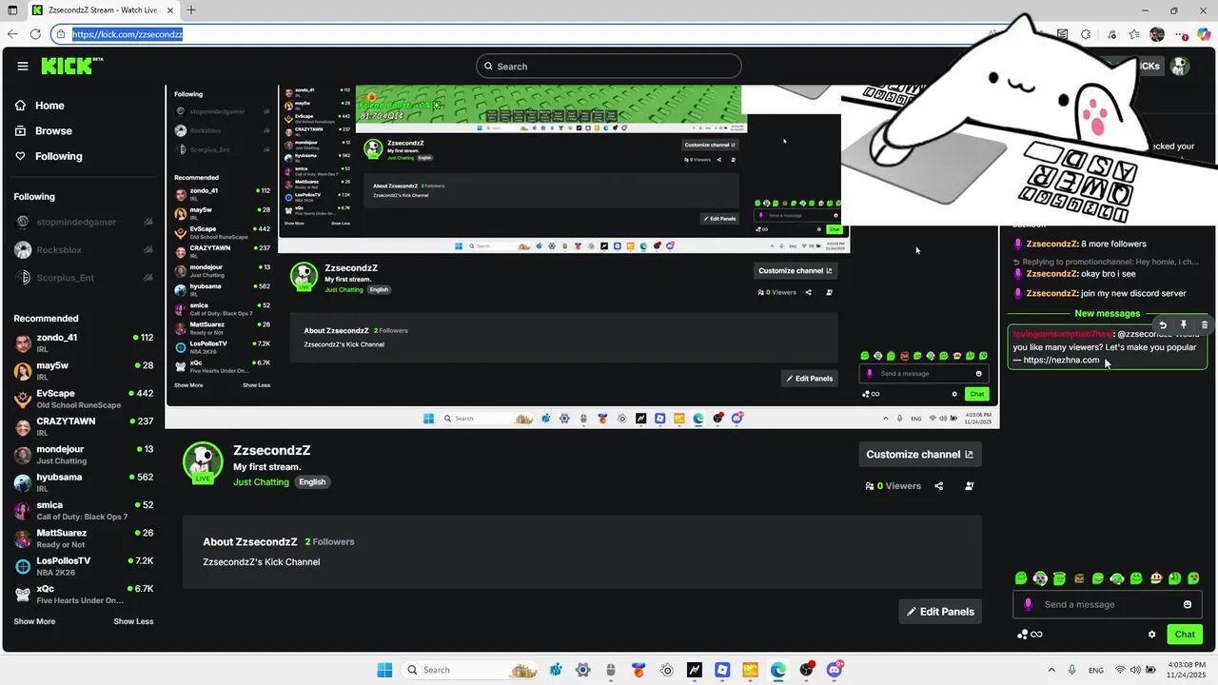The width and height of the screenshot is (1218, 685).
Task: Open the emoji picker smiley in the chat box
Action: (x=1188, y=604)
